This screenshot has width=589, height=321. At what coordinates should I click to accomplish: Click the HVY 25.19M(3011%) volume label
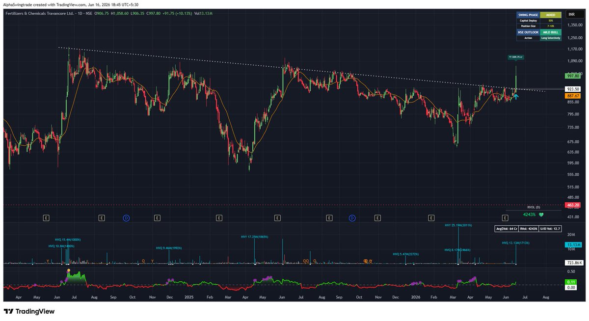tap(458, 225)
